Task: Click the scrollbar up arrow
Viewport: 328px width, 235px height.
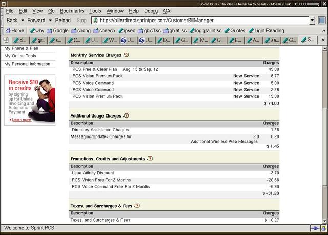Action: 324,49
